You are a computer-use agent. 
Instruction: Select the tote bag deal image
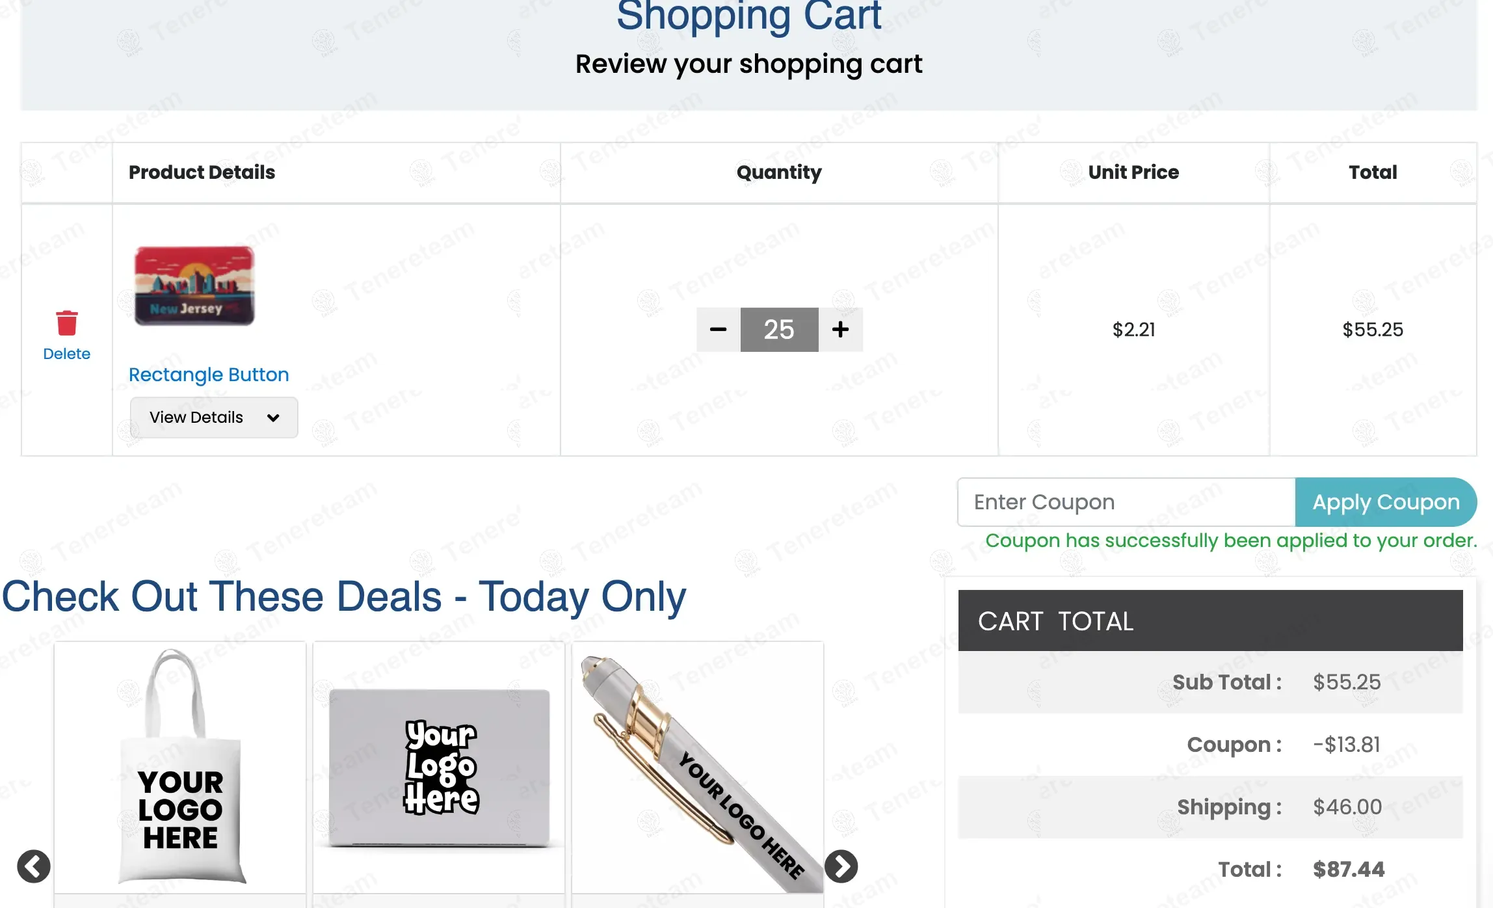(x=180, y=768)
